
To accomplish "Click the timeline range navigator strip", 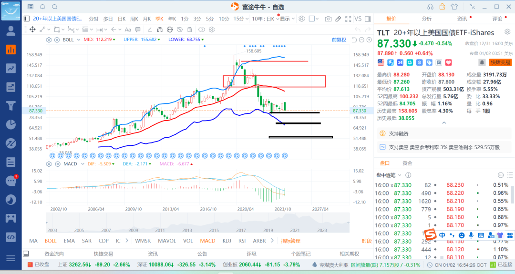I will [x=197, y=223].
